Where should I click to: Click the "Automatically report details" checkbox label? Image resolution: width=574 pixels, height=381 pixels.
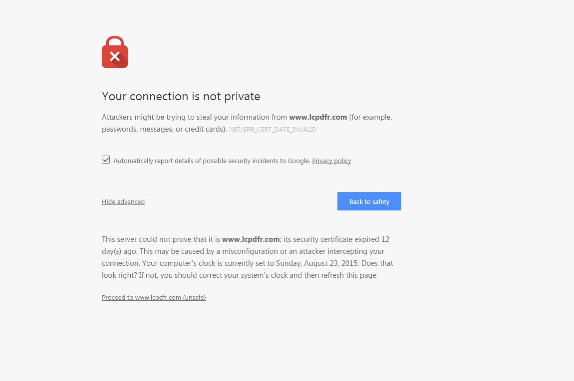point(212,161)
